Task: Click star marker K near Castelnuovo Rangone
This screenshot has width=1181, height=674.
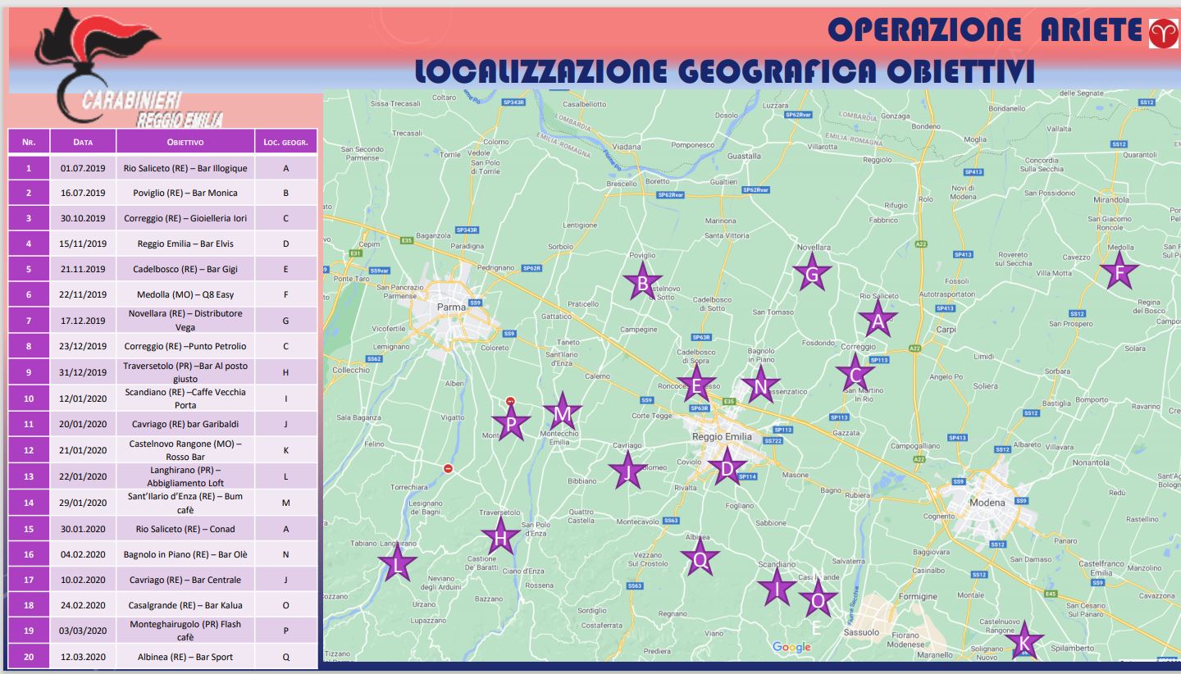Action: pyautogui.click(x=1023, y=641)
